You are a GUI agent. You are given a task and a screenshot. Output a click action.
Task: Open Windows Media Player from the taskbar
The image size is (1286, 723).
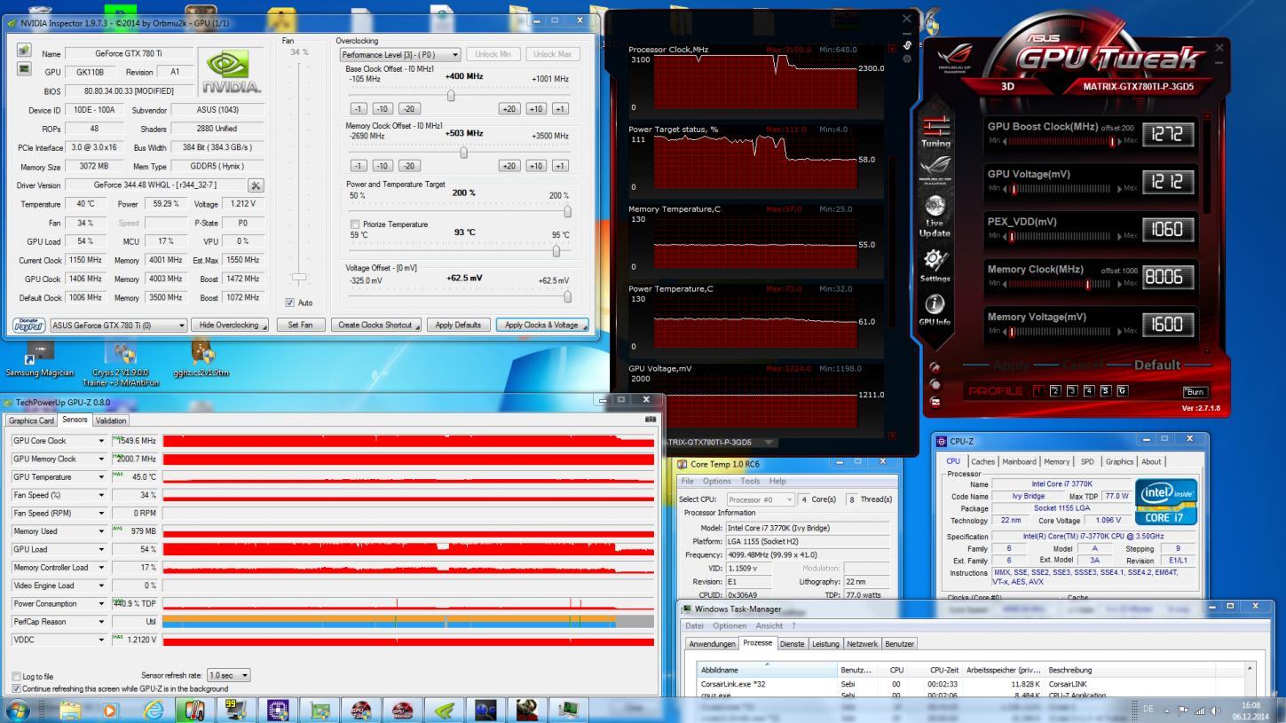click(111, 710)
